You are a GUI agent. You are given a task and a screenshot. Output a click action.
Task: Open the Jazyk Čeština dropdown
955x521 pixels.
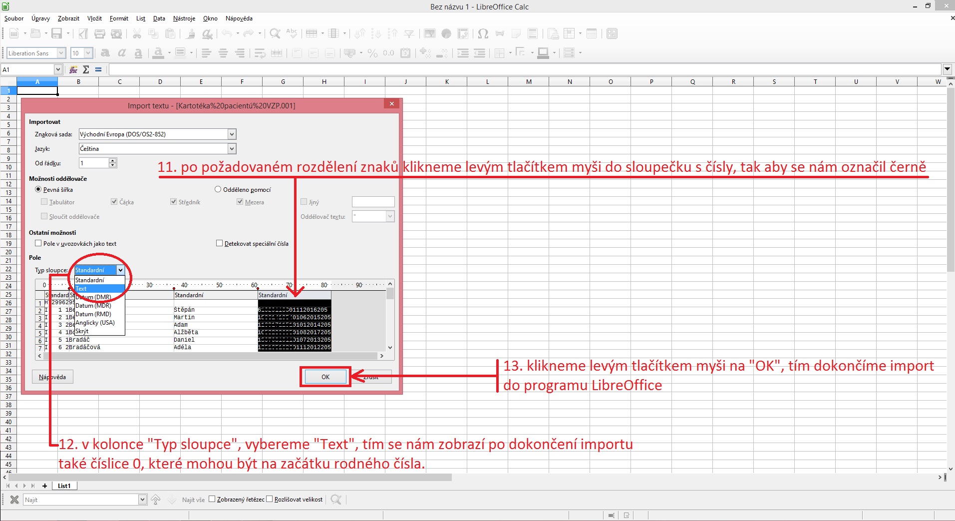232,148
